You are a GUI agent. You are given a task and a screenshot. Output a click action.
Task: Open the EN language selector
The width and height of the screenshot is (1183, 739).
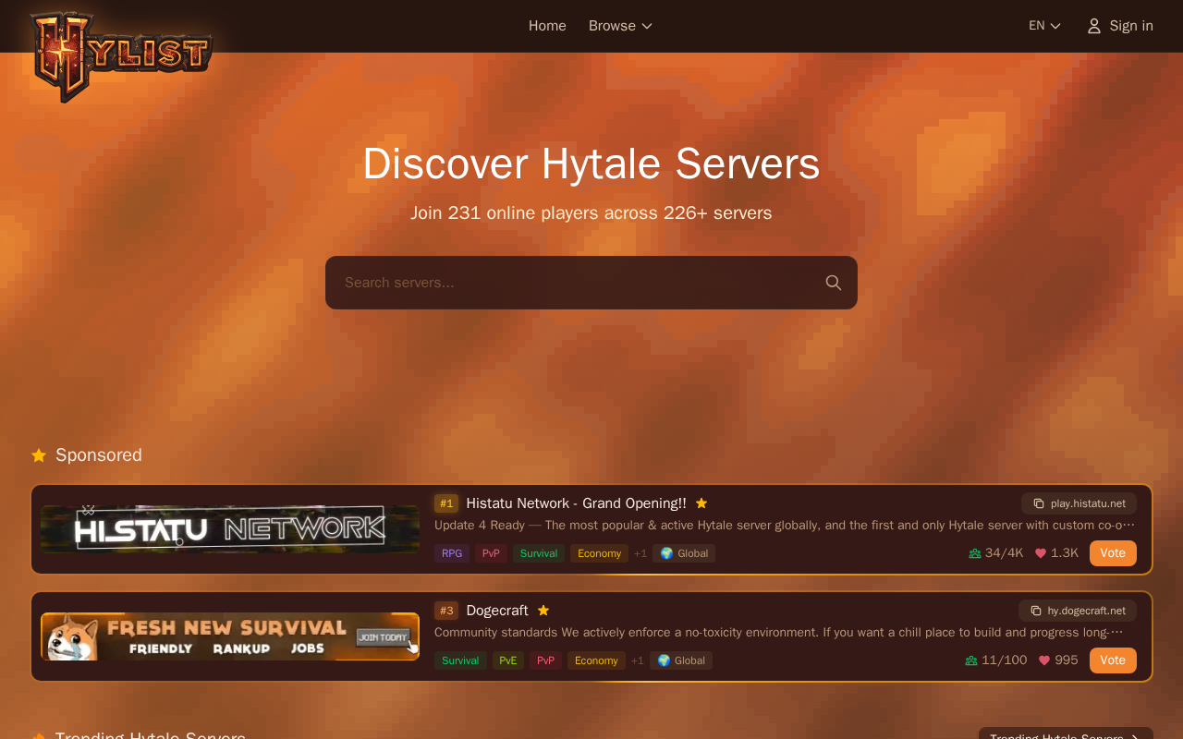(1044, 26)
